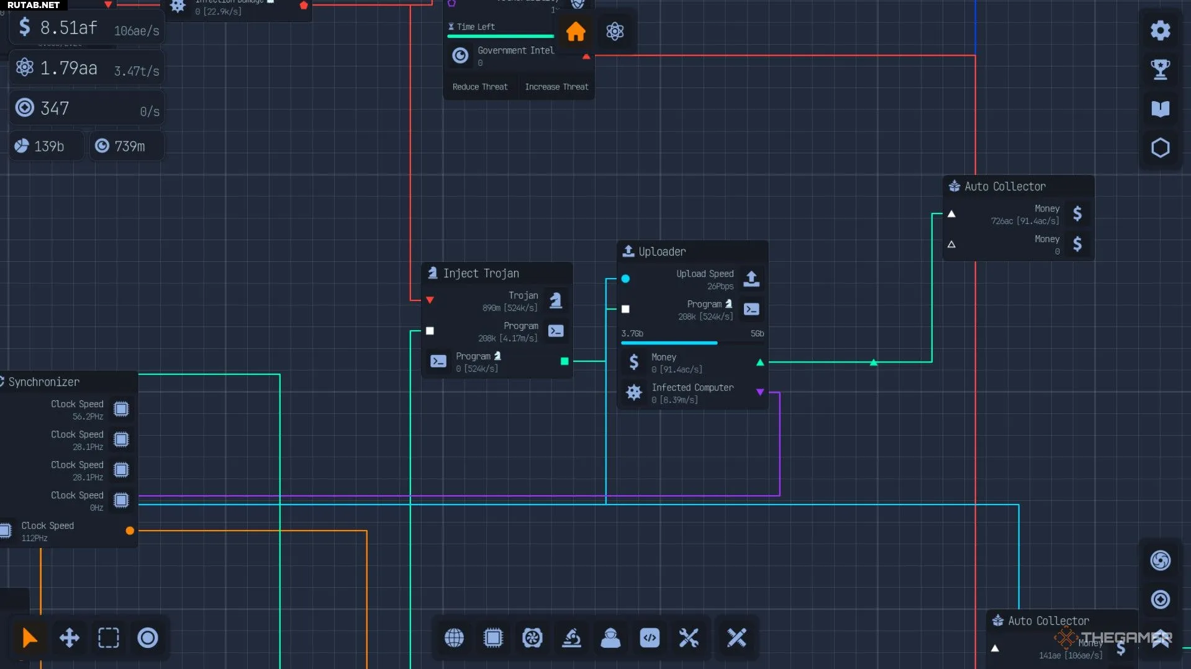Click the orange circle Clock Speed output port
This screenshot has width=1191, height=669.
130,531
